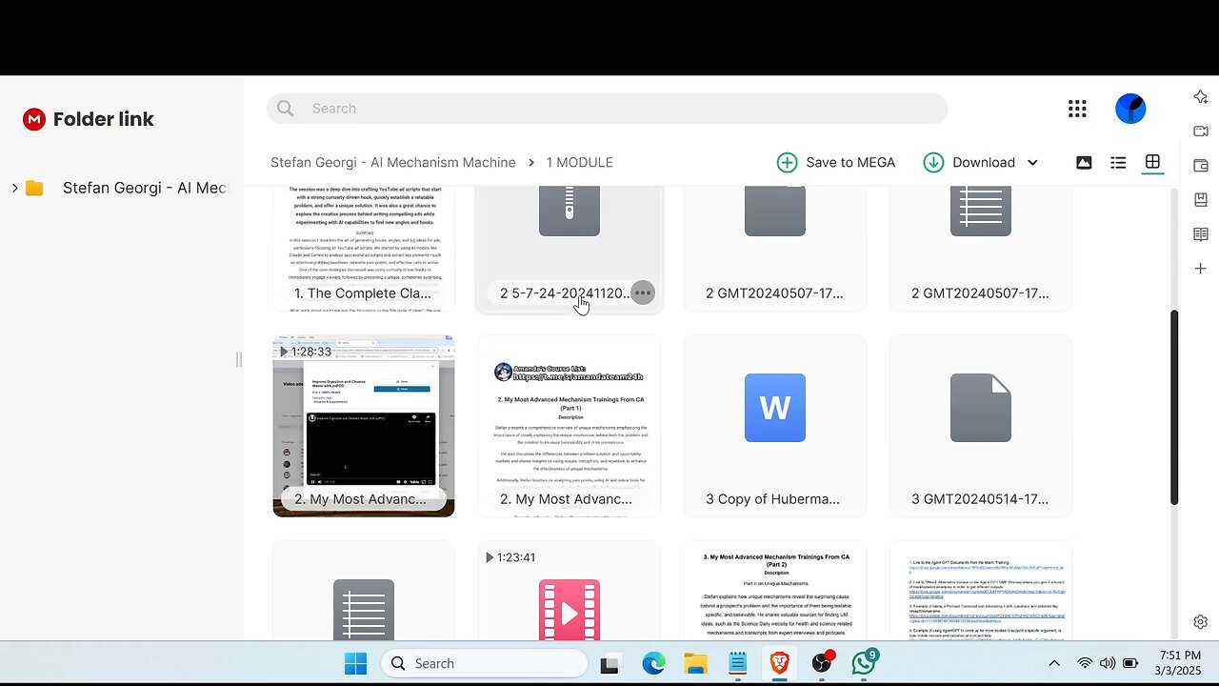
Task: Open OBS Studio from taskbar
Action: click(821, 663)
